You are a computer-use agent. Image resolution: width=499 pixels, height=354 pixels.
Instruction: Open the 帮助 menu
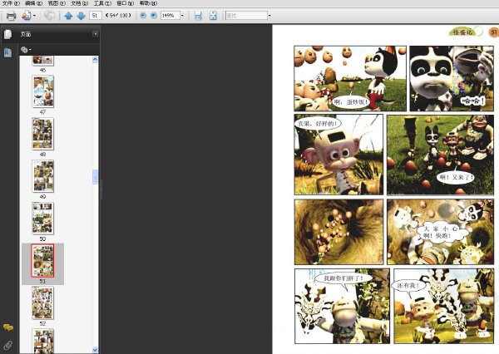pyautogui.click(x=148, y=3)
